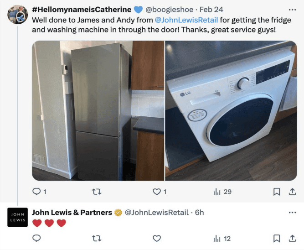This screenshot has width=304, height=250.
Task: Like Catherine's tweet with the heart icon
Action: 157,192
